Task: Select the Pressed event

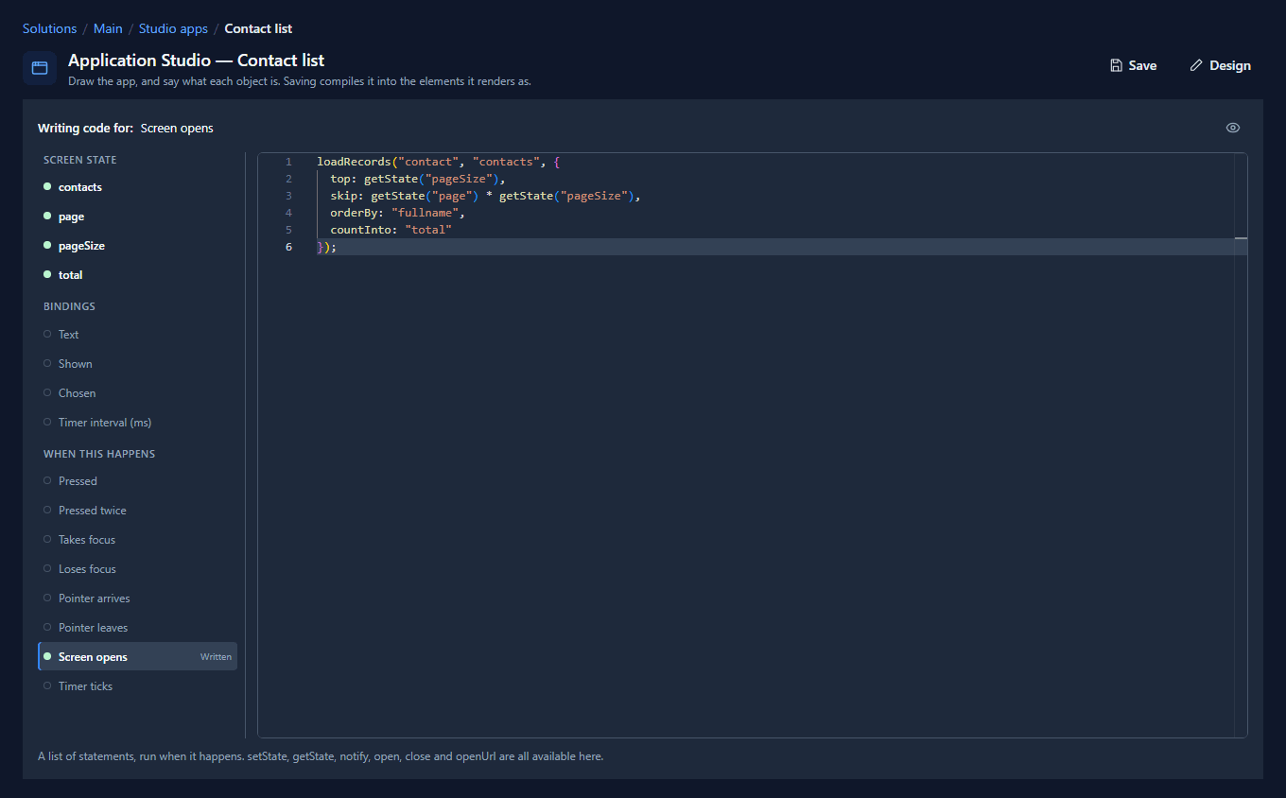Action: (137, 481)
